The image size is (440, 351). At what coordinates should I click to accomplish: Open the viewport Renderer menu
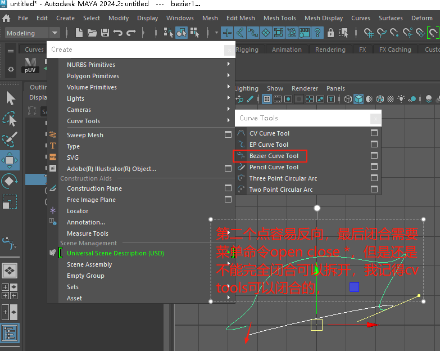[305, 88]
